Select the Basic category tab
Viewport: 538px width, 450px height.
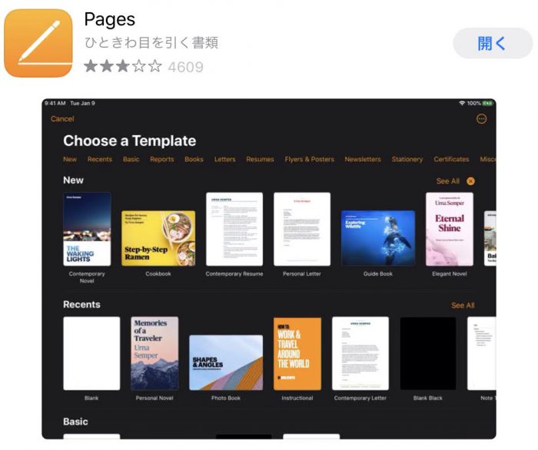click(x=131, y=160)
